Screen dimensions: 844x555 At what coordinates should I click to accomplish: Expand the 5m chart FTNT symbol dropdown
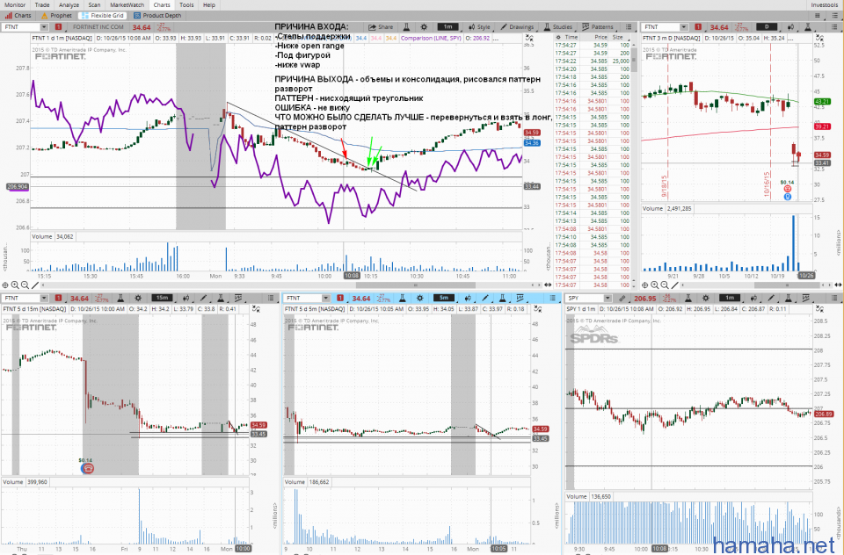tap(325, 298)
